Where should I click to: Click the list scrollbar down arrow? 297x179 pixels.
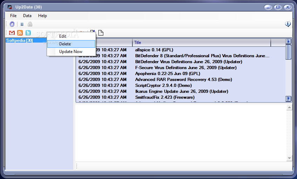pyautogui.click(x=288, y=99)
